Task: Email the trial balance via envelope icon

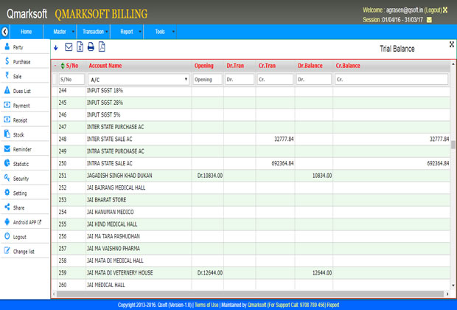Action: click(69, 46)
